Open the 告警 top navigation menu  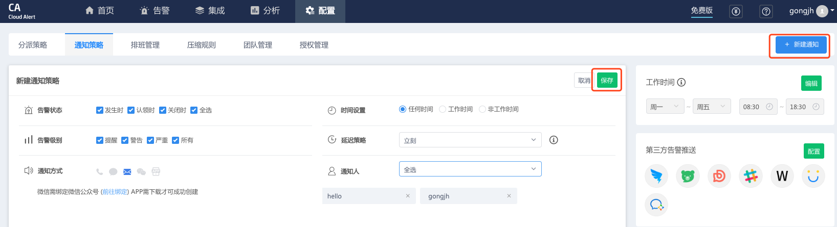pos(155,11)
